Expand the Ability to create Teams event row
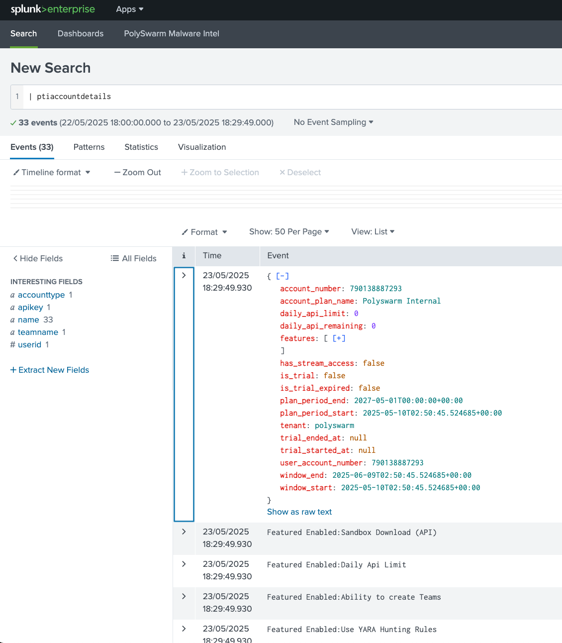 184,596
